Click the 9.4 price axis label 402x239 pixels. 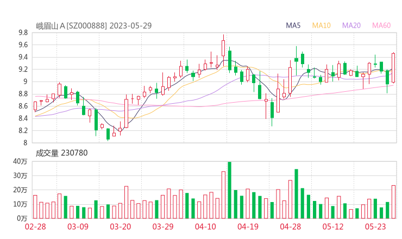click(x=23, y=57)
